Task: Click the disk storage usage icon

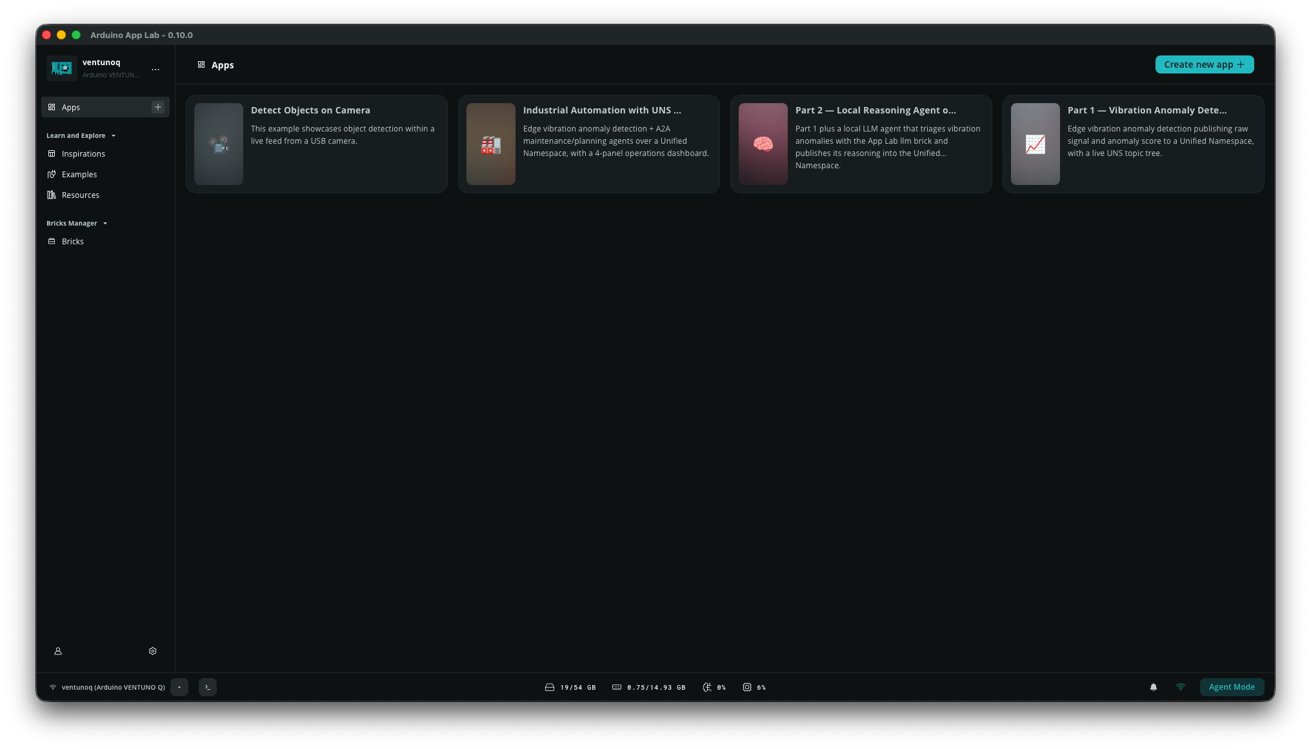Action: pyautogui.click(x=550, y=687)
